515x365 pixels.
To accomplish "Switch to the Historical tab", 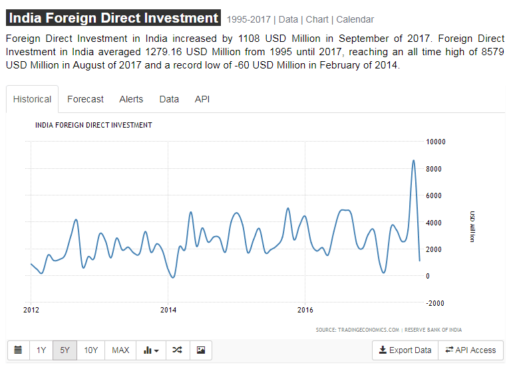I will tap(32, 99).
